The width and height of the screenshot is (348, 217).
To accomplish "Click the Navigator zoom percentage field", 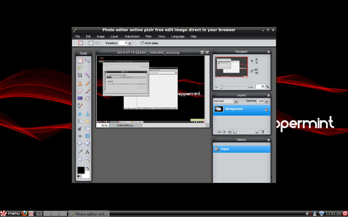I will [x=260, y=87].
